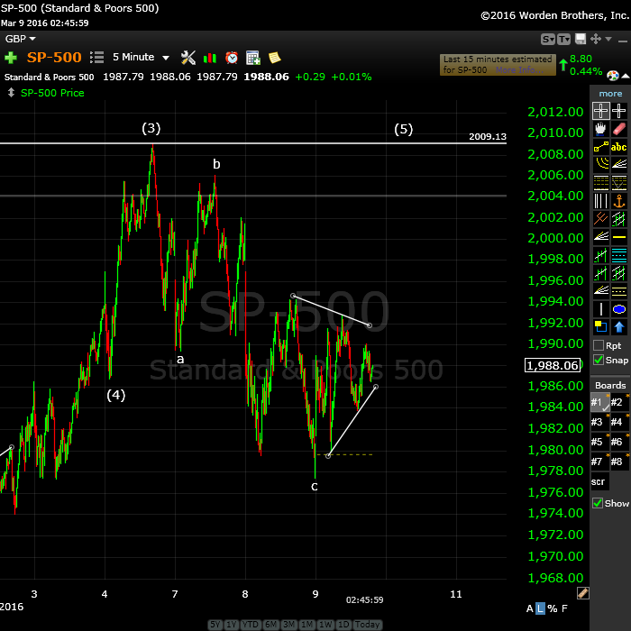The image size is (631, 631).
Task: Click the More Info link
Action: (519, 70)
